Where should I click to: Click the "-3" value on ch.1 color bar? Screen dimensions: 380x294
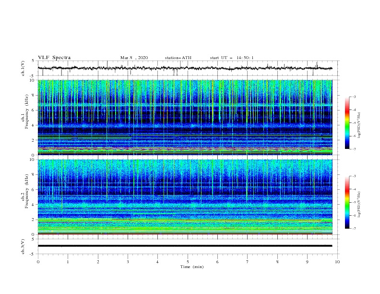[x=354, y=97]
